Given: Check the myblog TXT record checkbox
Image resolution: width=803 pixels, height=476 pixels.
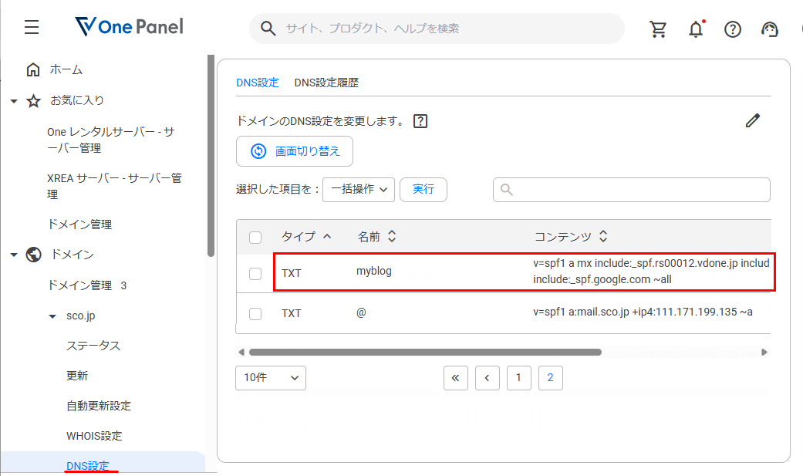Looking at the screenshot, I should [255, 274].
